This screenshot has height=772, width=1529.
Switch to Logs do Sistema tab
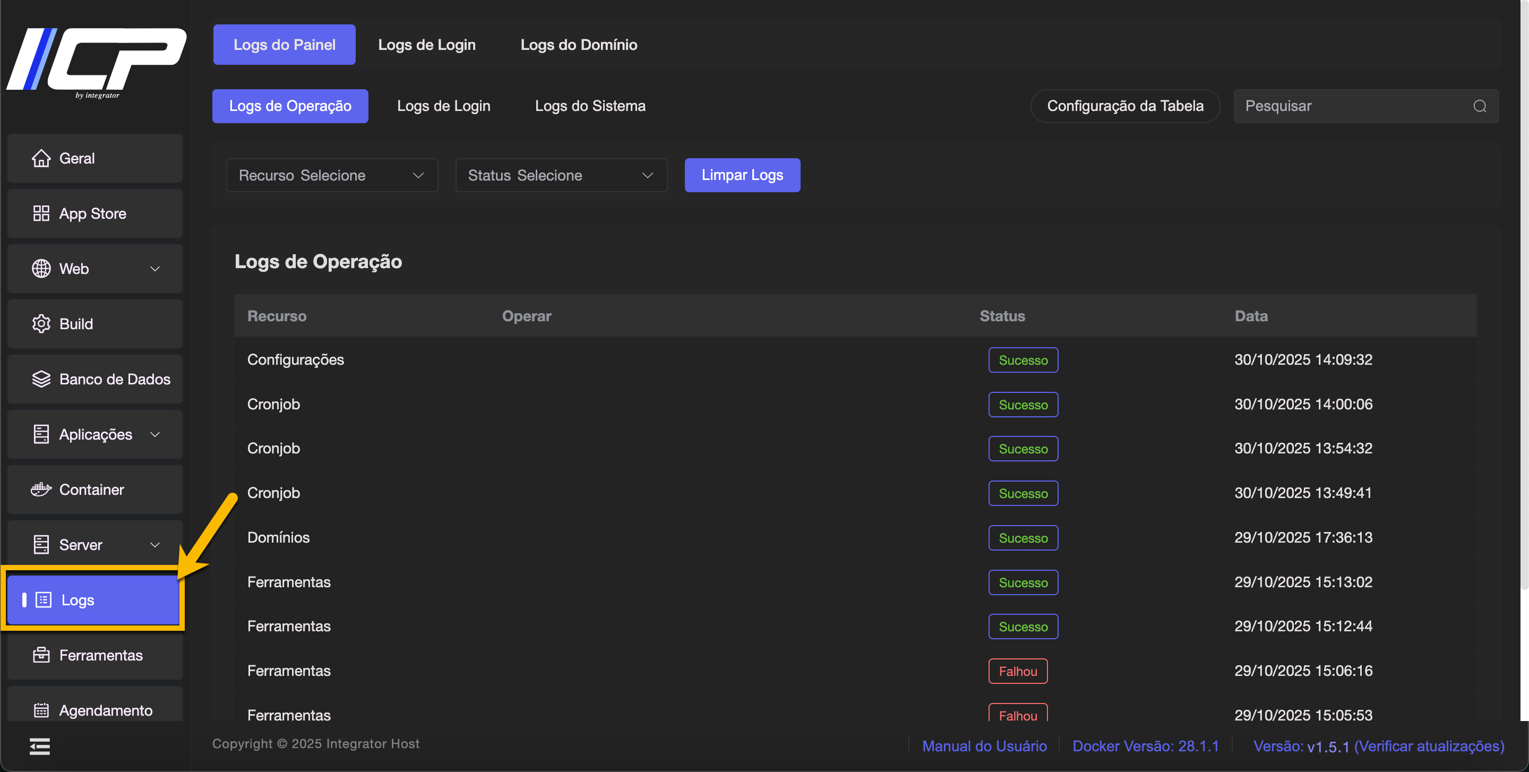point(589,106)
